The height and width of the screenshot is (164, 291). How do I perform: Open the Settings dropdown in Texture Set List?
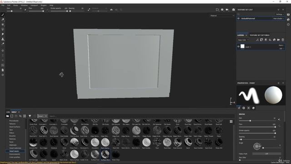[280, 14]
